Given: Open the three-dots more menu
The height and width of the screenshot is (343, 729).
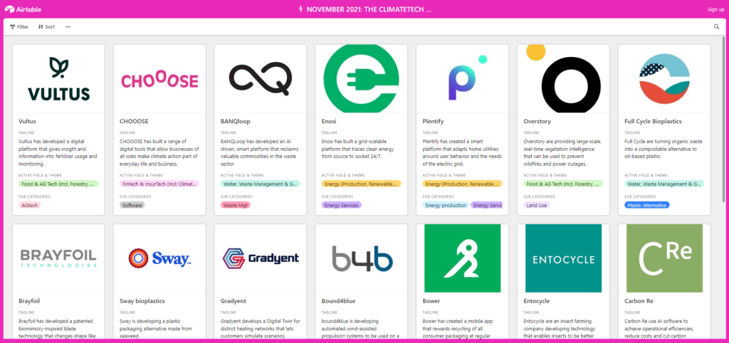Looking at the screenshot, I should 68,27.
